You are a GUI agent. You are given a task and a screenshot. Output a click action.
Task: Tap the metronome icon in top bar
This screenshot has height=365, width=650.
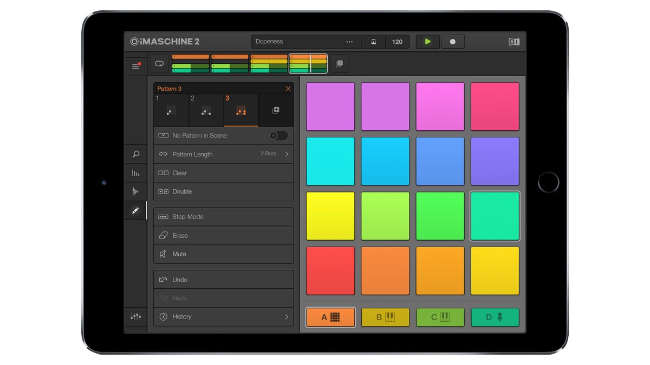374,41
